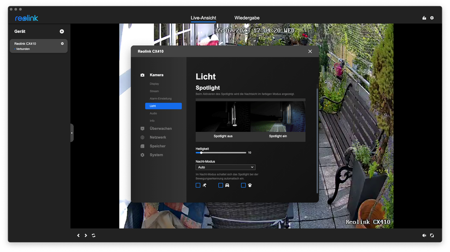
Task: Enter fullscreen view from bottom bar
Action: 432,236
